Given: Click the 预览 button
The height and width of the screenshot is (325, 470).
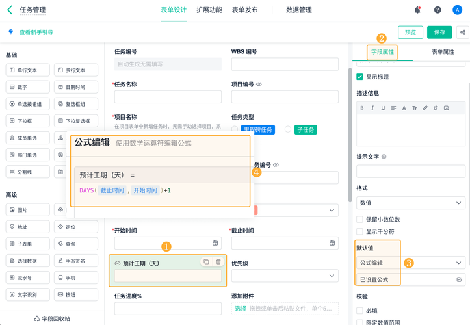Looking at the screenshot, I should 410,32.
